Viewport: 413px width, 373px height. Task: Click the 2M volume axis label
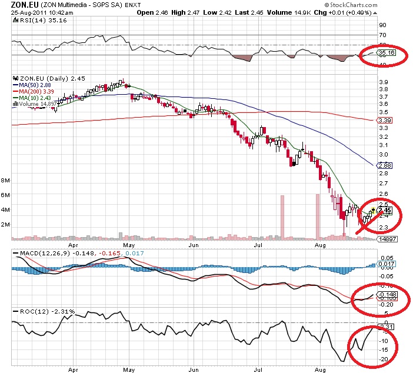click(5, 224)
